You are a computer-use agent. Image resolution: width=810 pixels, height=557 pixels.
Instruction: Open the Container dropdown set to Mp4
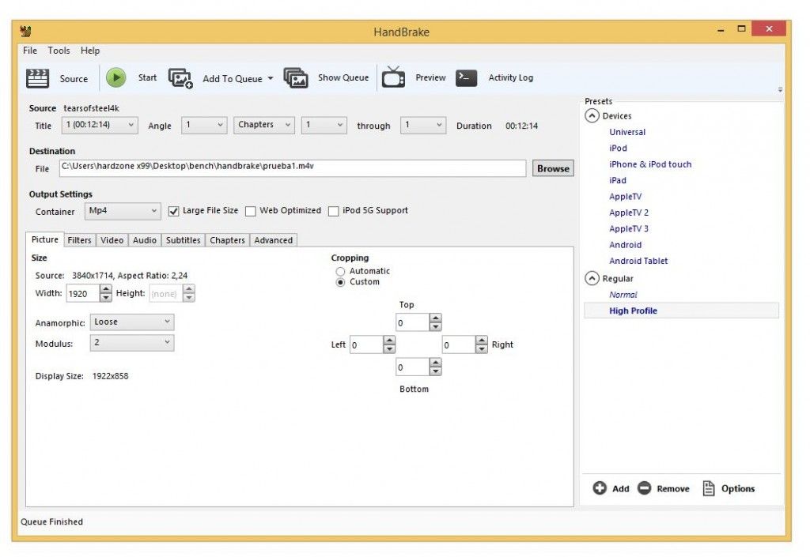pos(123,211)
